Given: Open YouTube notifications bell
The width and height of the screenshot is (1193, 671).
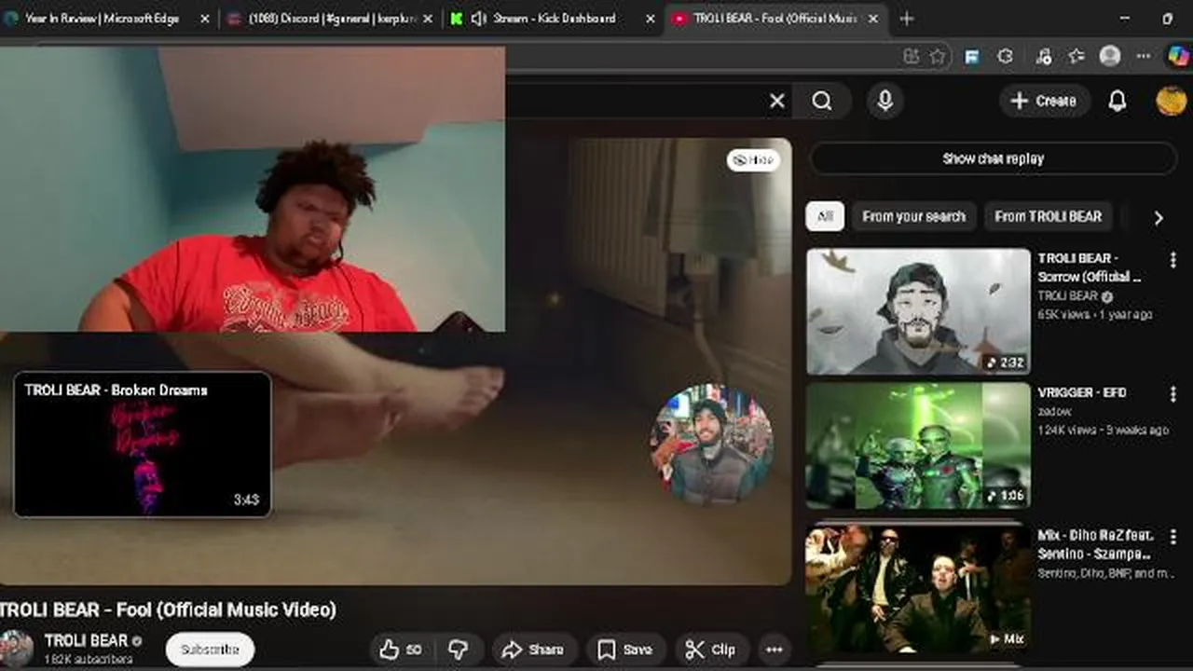Looking at the screenshot, I should tap(1117, 101).
